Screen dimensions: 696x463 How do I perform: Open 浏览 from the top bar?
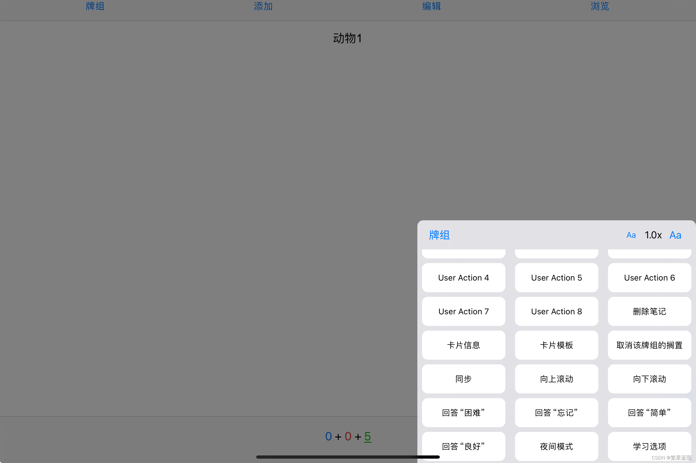[x=600, y=6]
